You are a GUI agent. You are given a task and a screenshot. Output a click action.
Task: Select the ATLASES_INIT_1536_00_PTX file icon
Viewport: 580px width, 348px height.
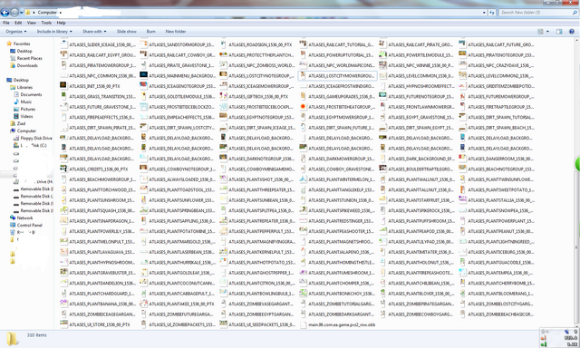point(63,85)
